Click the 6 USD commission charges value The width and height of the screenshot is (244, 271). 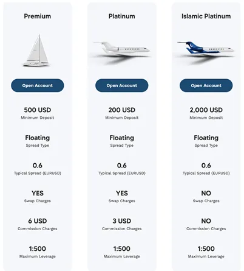(38, 221)
